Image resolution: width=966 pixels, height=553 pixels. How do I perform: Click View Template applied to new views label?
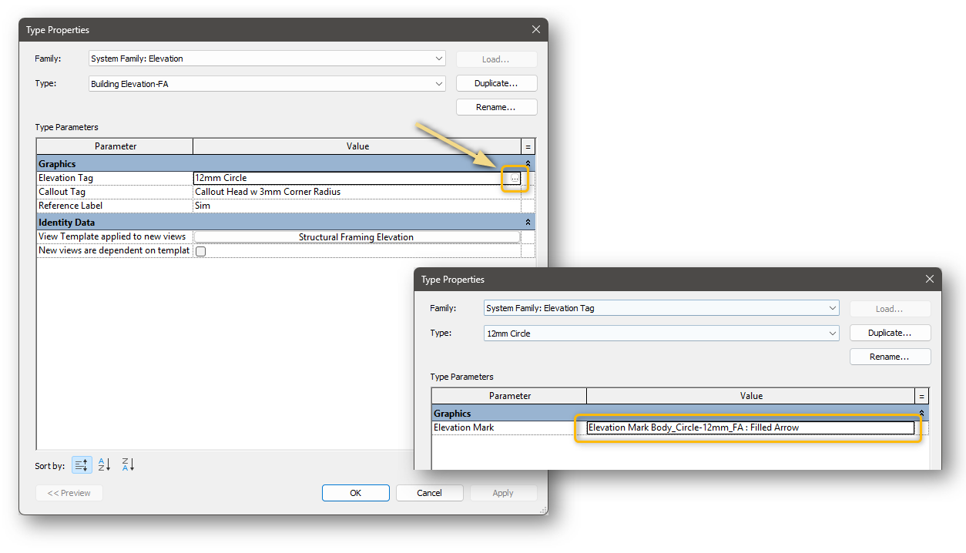pyautogui.click(x=112, y=236)
